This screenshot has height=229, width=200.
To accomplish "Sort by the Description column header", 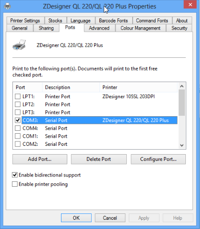I will [71, 88].
